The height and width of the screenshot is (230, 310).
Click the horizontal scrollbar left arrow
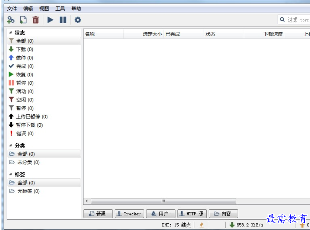(x=87, y=201)
